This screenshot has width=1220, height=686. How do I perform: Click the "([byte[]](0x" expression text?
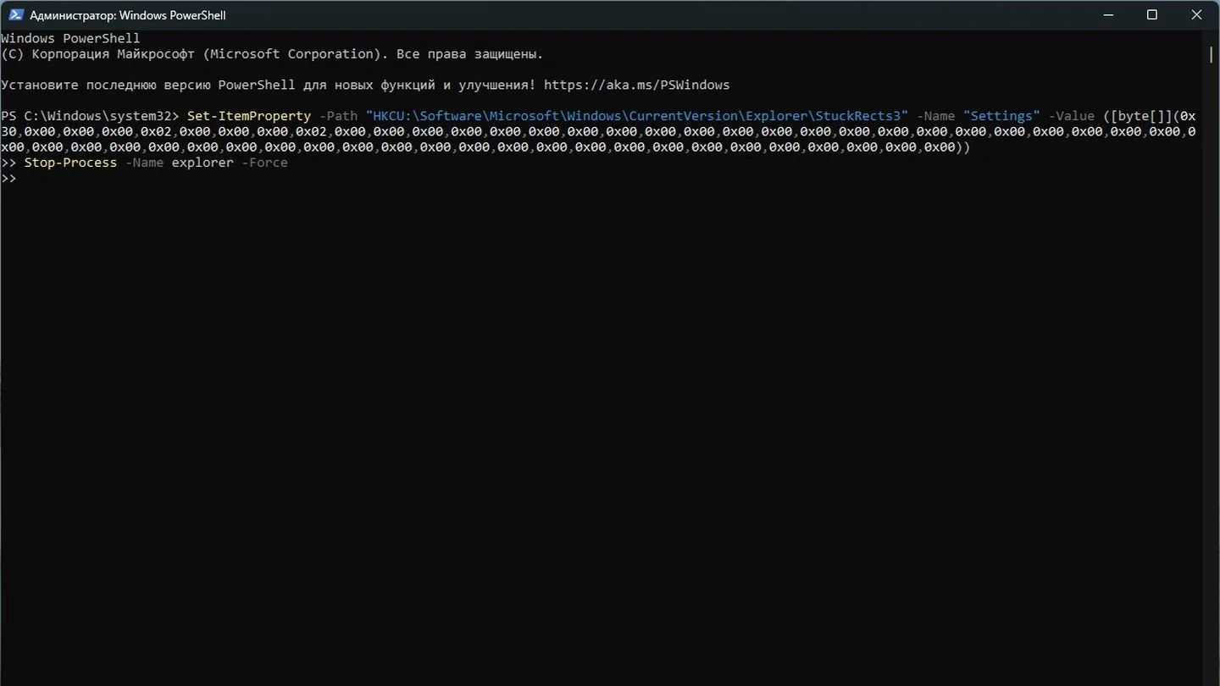(x=1149, y=116)
